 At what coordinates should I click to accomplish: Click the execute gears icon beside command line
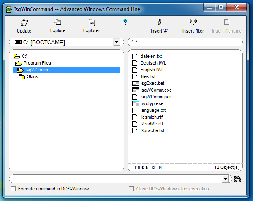tap(238, 179)
